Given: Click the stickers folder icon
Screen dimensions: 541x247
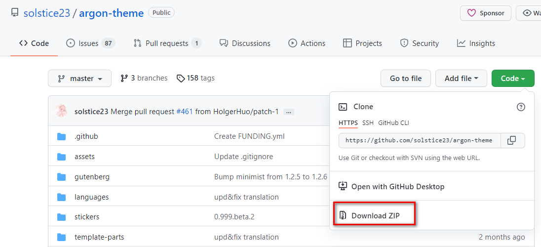Looking at the screenshot, I should pyautogui.click(x=61, y=217).
